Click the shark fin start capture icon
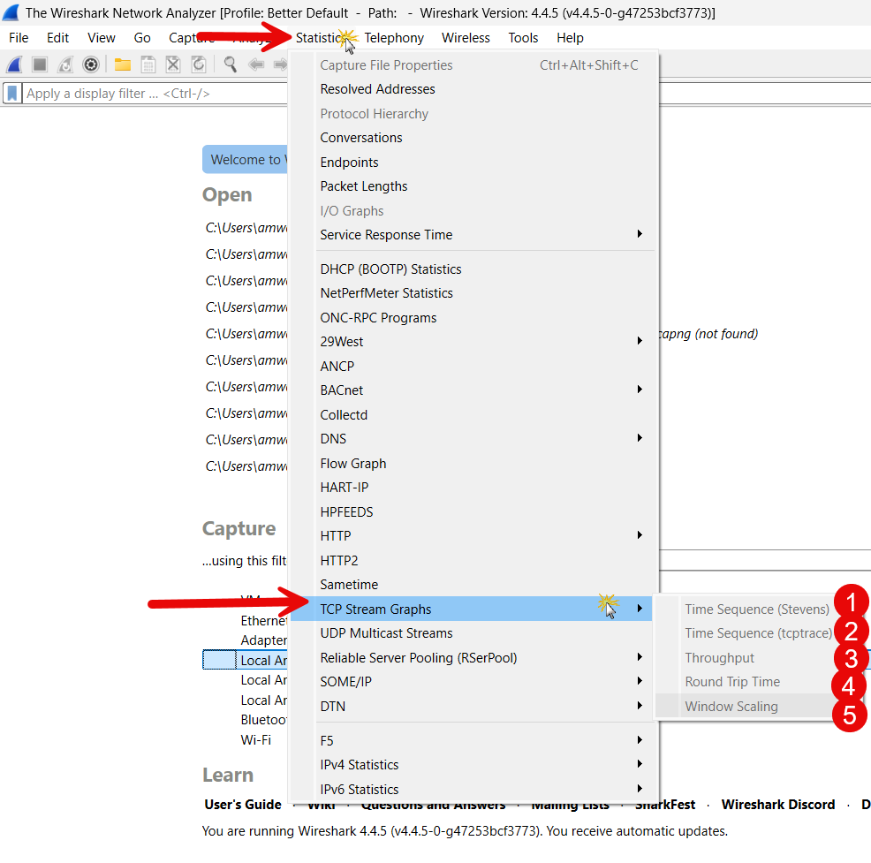This screenshot has width=871, height=863. pyautogui.click(x=14, y=64)
